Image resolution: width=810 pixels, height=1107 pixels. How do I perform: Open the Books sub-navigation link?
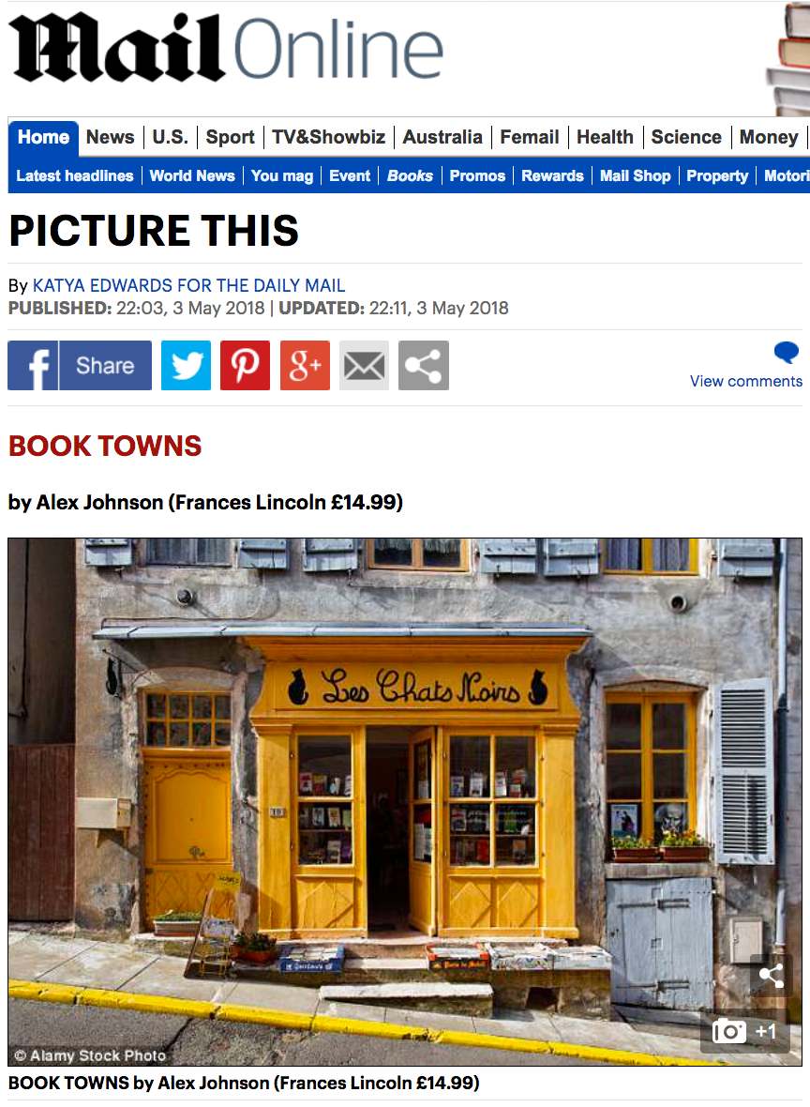point(410,175)
